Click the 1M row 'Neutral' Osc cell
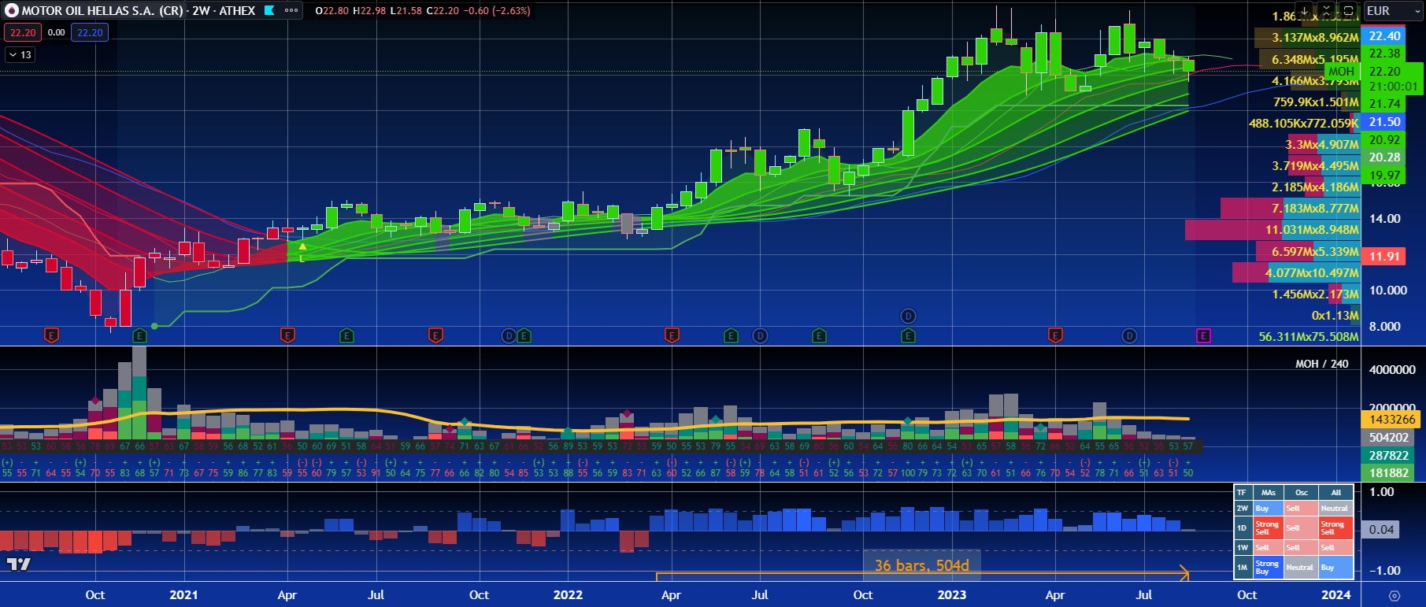This screenshot has height=607, width=1426. tap(1302, 567)
